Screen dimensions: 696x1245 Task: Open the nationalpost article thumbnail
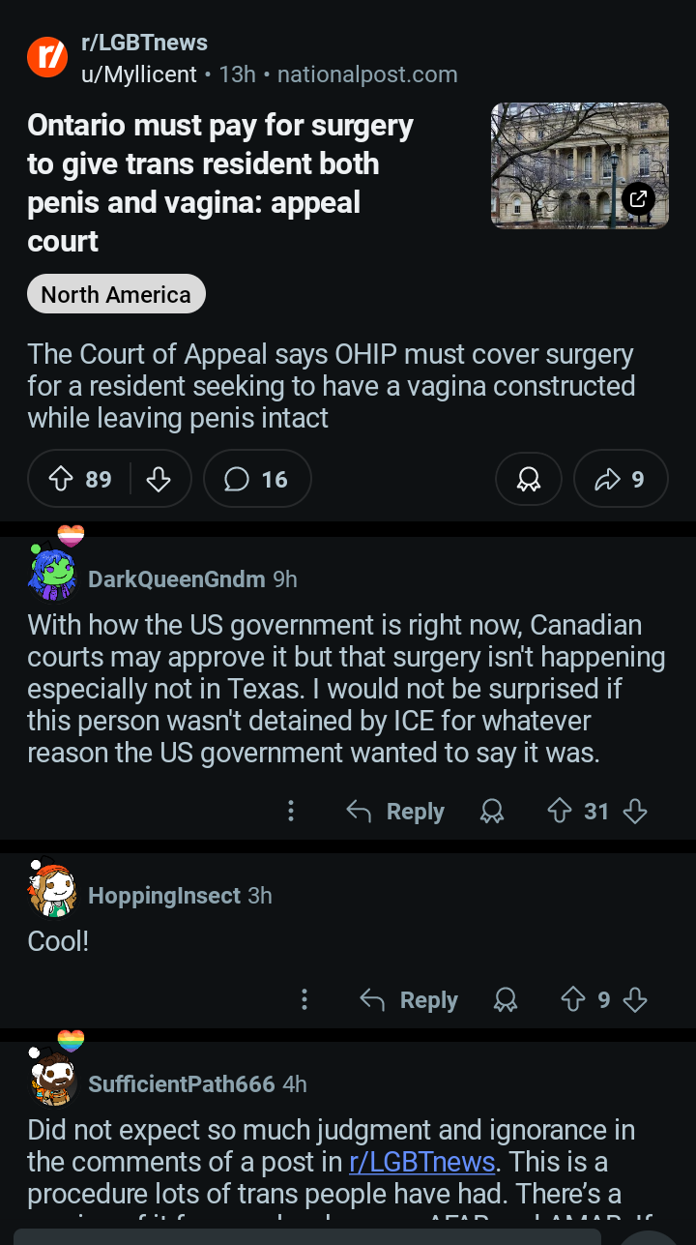pos(580,165)
